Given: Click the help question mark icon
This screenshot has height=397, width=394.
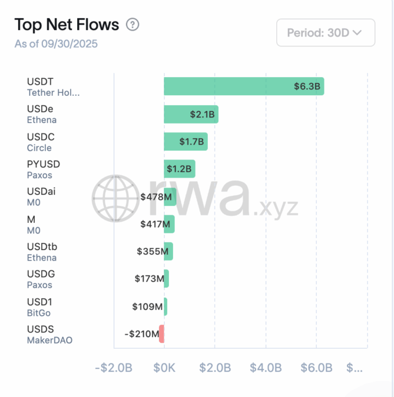Looking at the screenshot, I should 133,25.
